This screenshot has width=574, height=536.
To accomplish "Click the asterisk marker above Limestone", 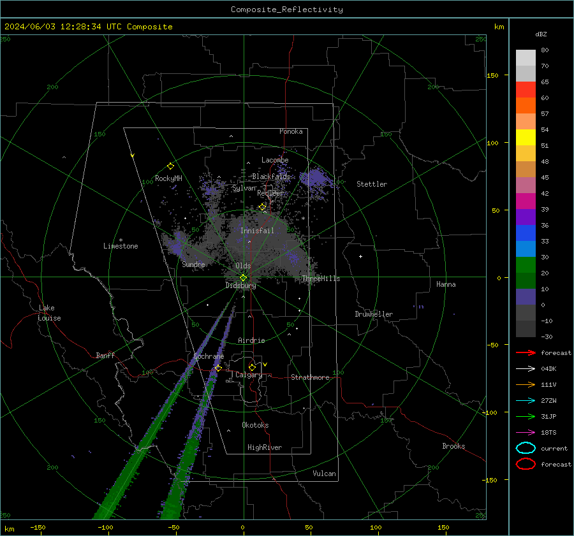I will 121,240.
